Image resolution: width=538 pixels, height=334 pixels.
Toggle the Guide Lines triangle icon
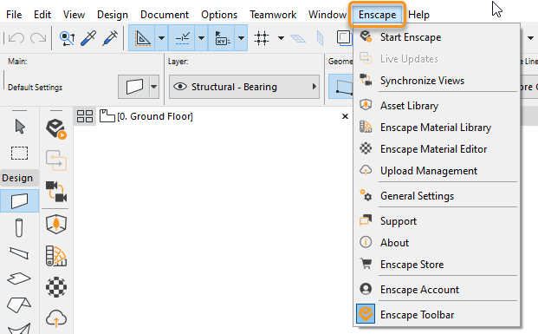point(142,38)
